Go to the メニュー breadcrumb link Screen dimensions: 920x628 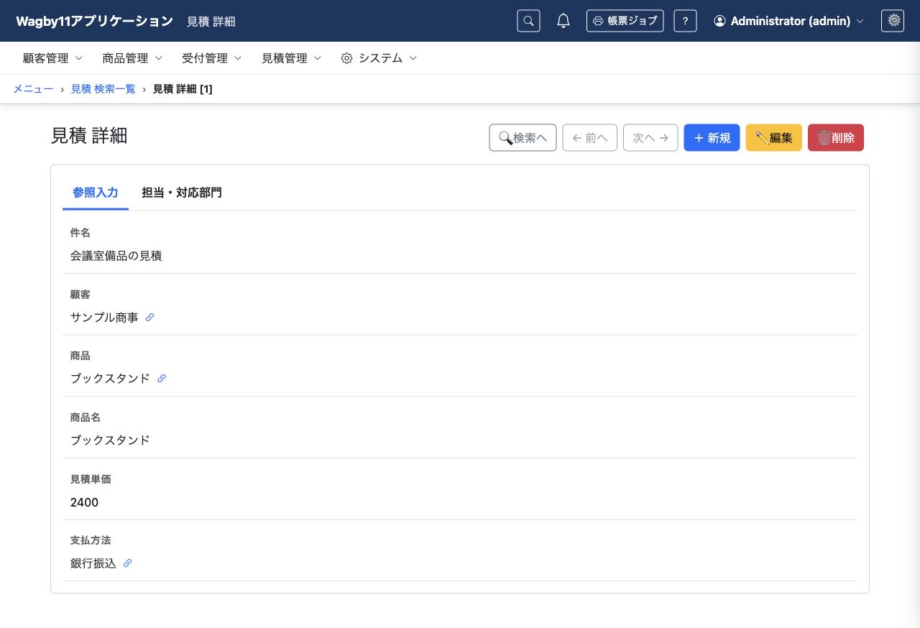click(x=33, y=89)
